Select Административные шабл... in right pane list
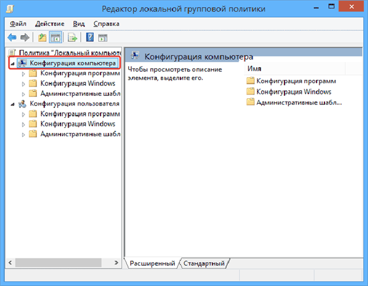 (x=299, y=102)
